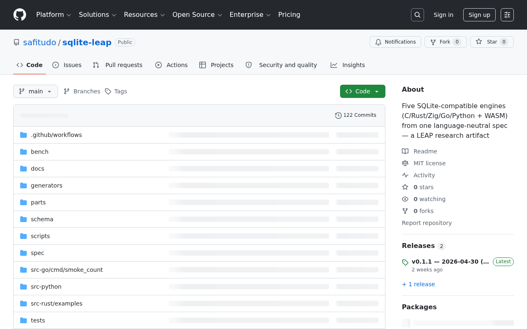
Task: Expand the Open Source menu
Action: (x=197, y=15)
